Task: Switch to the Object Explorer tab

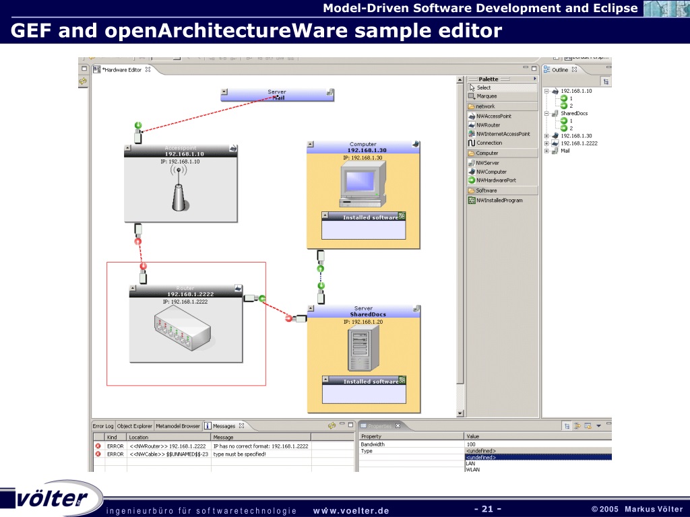Action: [134, 426]
